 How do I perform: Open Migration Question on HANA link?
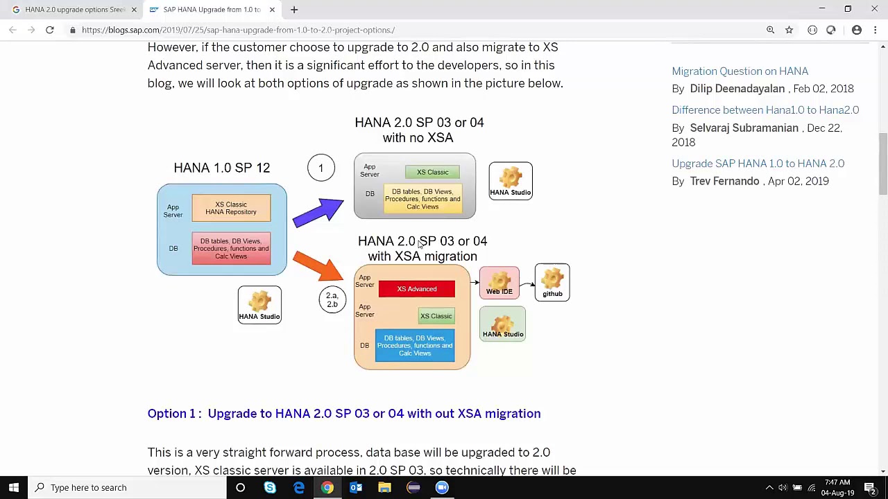(740, 71)
